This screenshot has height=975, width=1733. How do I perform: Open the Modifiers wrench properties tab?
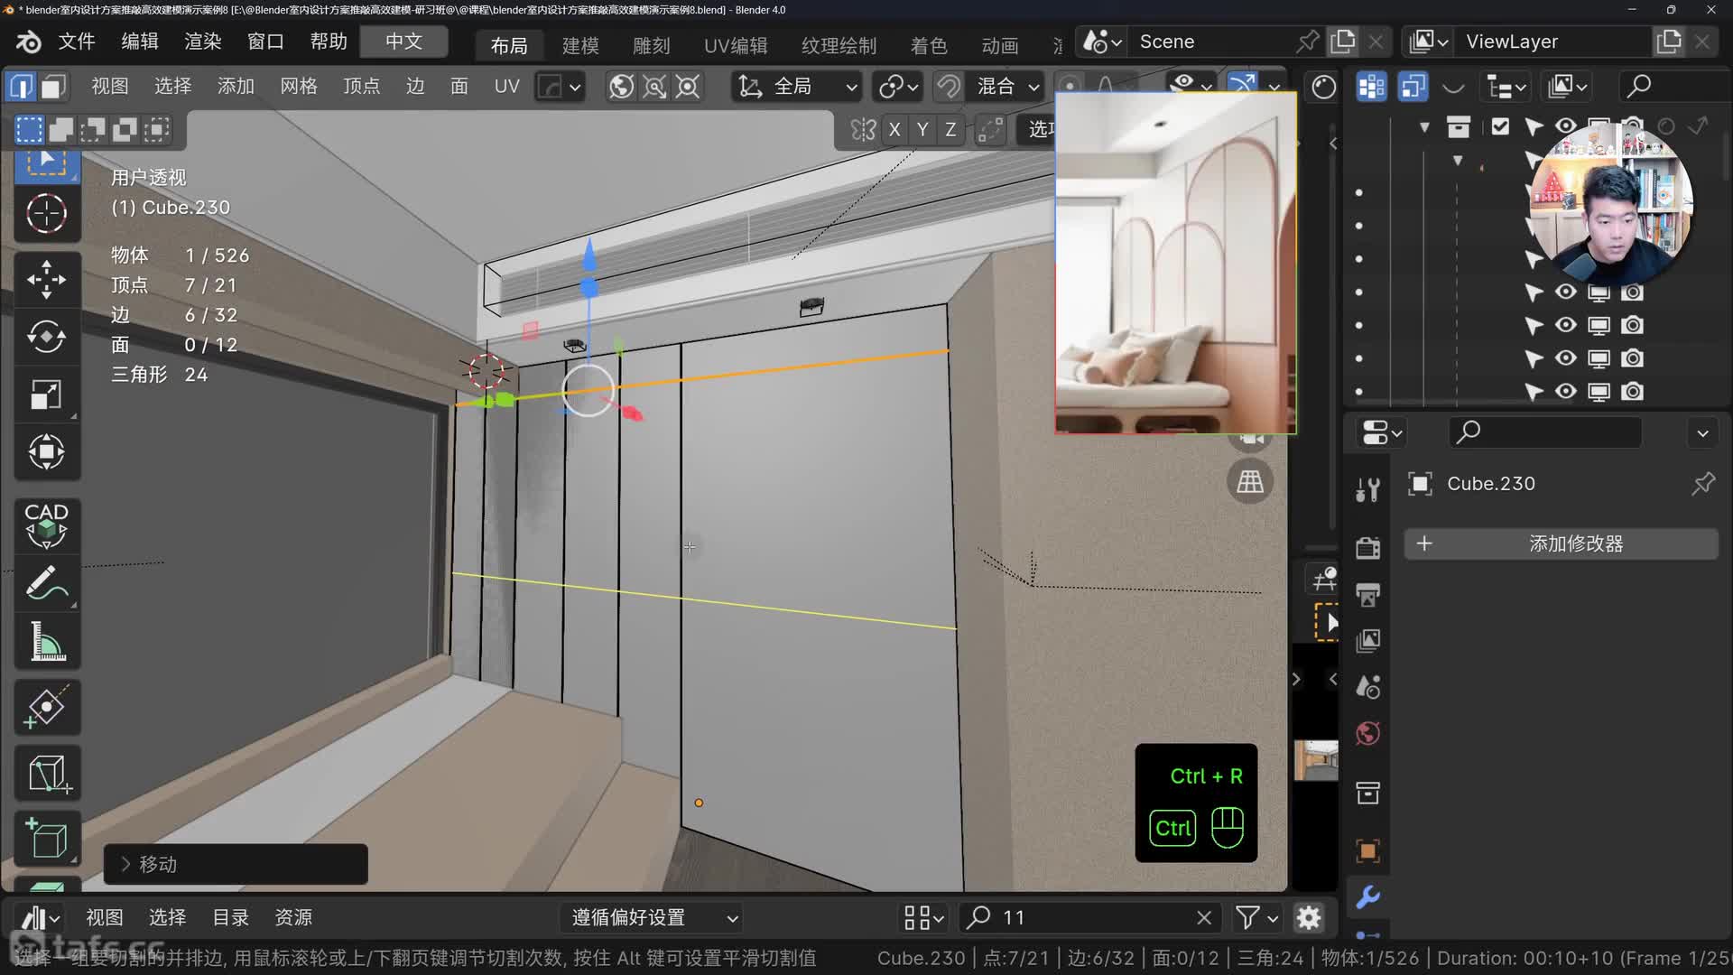[x=1367, y=896]
